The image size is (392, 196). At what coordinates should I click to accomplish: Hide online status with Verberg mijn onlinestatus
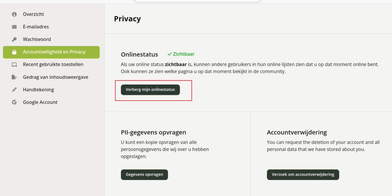(x=150, y=90)
